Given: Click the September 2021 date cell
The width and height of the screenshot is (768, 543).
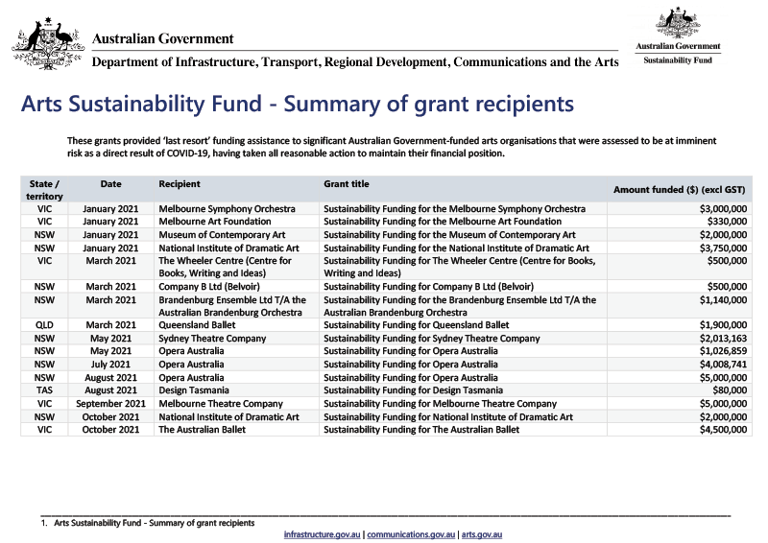Looking at the screenshot, I should point(110,404).
